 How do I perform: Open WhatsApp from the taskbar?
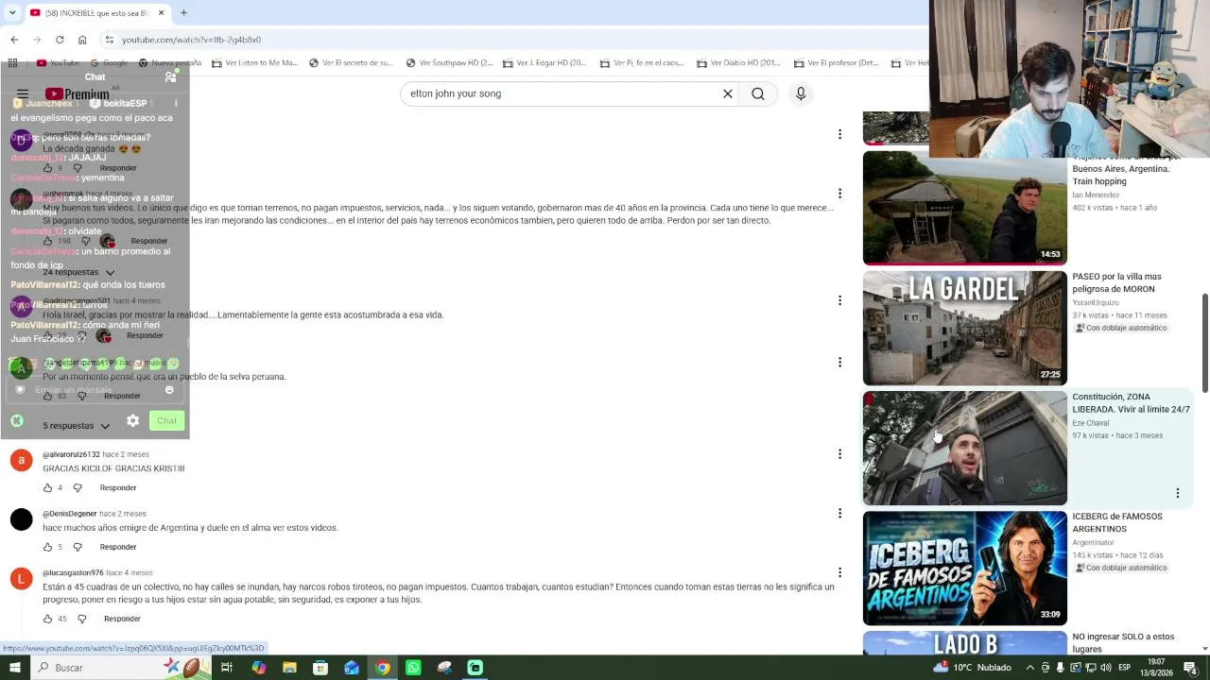pyautogui.click(x=413, y=668)
